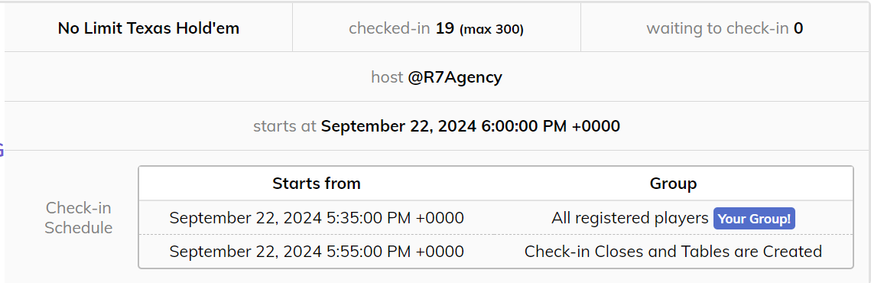Click the tournament start time September 22 6:00 PM
871x283 pixels.
click(470, 126)
